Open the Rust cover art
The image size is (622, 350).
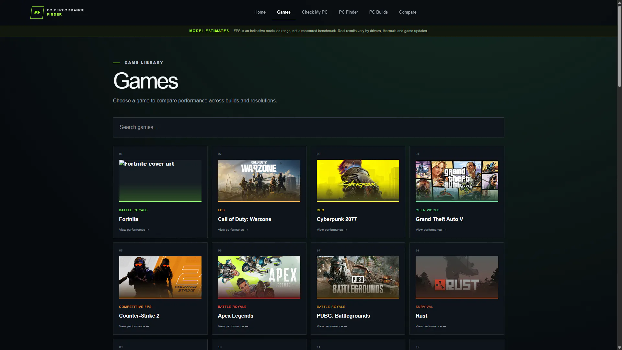pos(457,277)
